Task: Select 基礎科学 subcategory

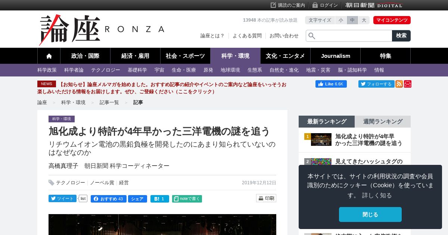Action: [x=137, y=70]
